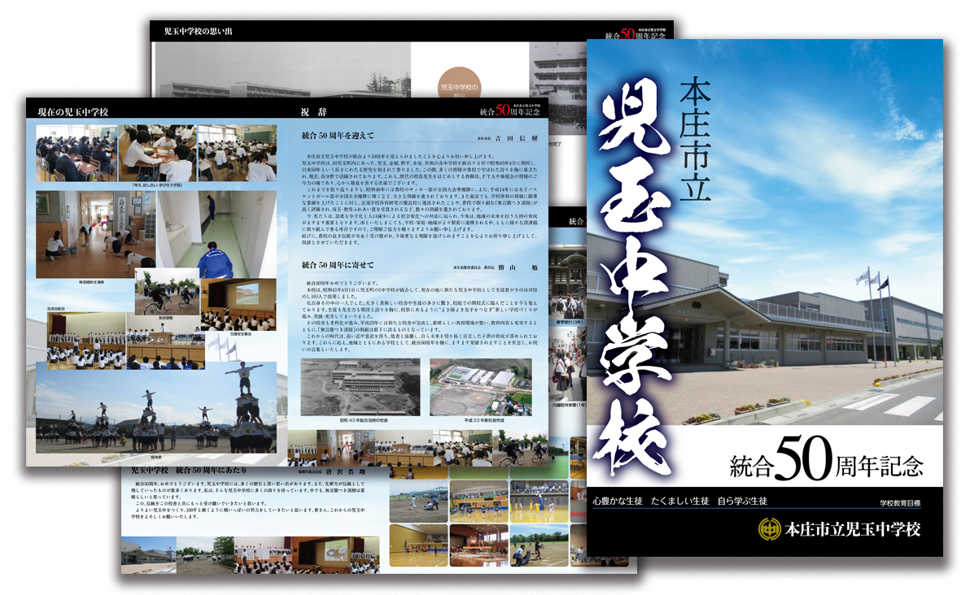The width and height of the screenshot is (961, 595).
Task: Click the 本庄市立 text on the cover
Action: tap(696, 141)
